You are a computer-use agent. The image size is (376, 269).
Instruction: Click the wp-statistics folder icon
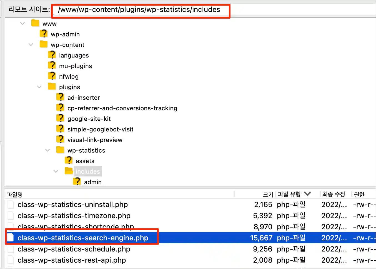point(60,150)
